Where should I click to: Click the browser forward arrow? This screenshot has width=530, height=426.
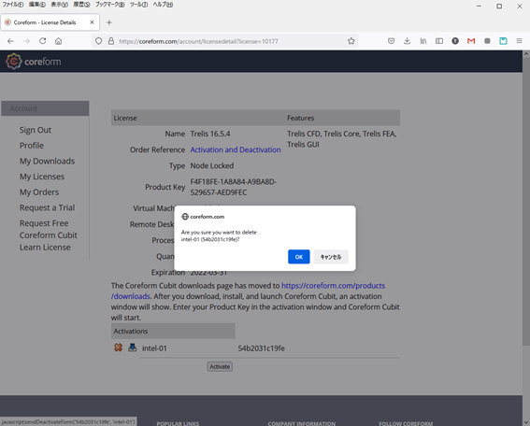click(x=27, y=41)
